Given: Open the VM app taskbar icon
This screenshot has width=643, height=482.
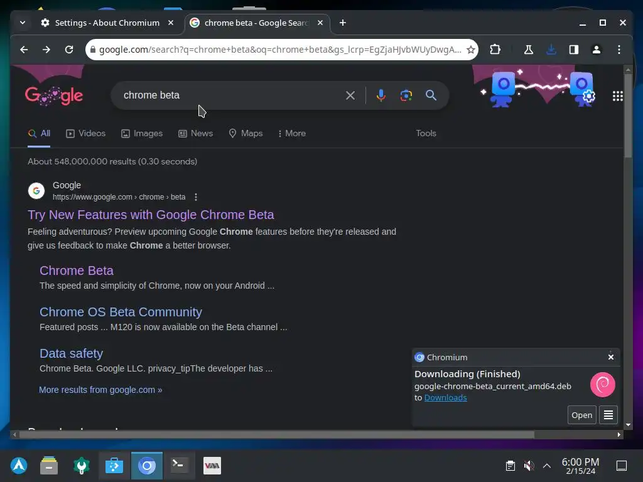Looking at the screenshot, I should 212,466.
